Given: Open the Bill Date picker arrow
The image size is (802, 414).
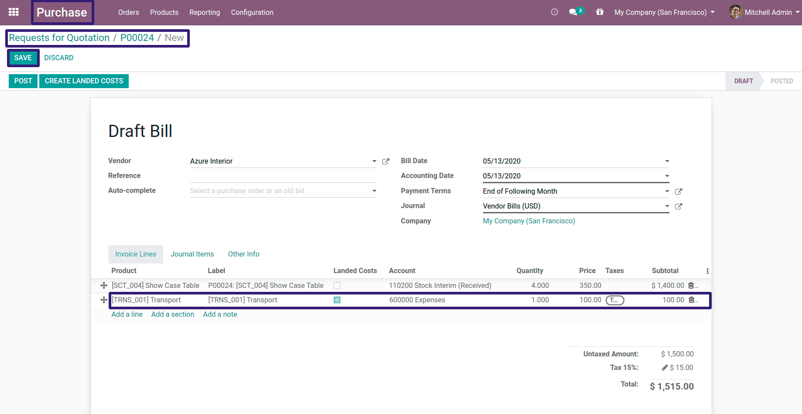Looking at the screenshot, I should 667,161.
